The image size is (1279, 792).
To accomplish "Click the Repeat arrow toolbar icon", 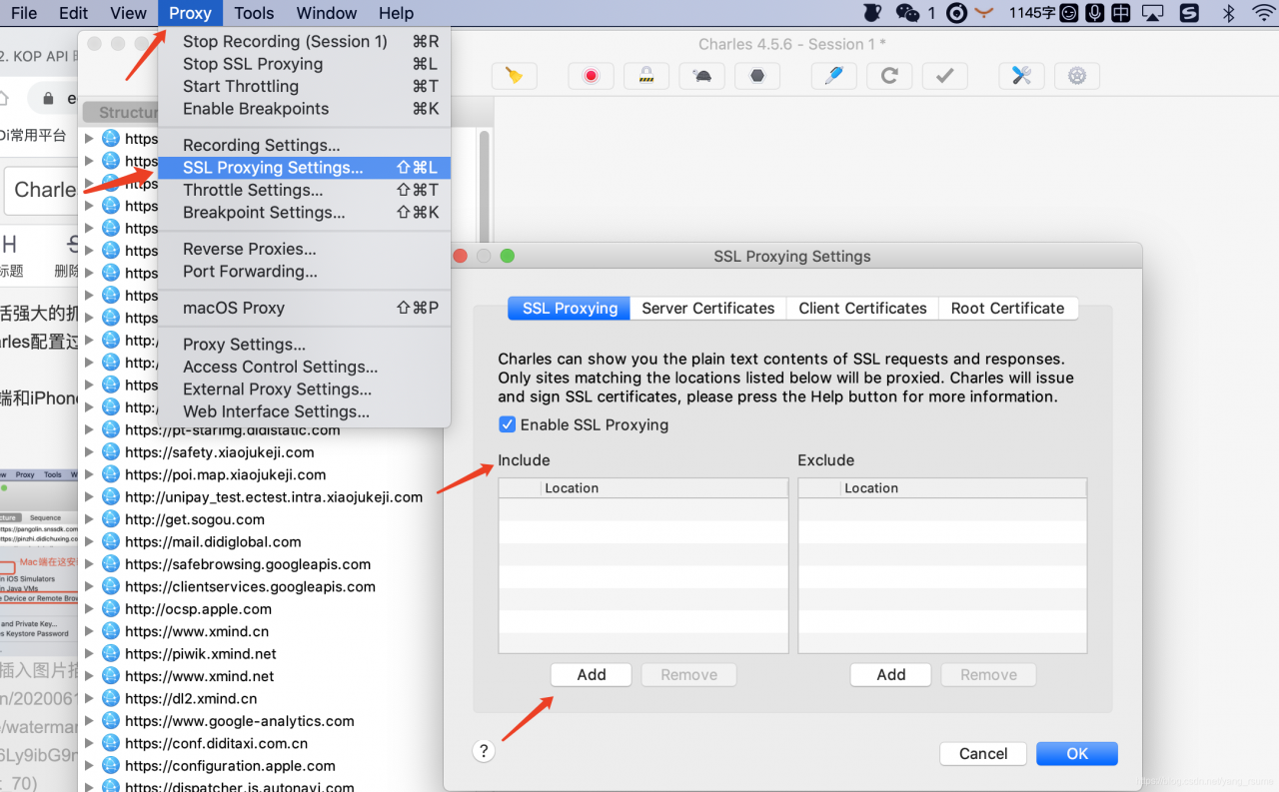I will coord(889,76).
